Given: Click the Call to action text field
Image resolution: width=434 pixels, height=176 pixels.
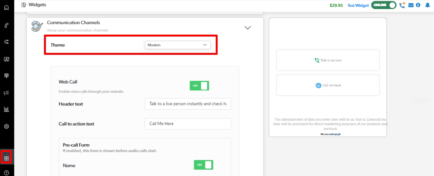Looking at the screenshot, I should (x=188, y=124).
